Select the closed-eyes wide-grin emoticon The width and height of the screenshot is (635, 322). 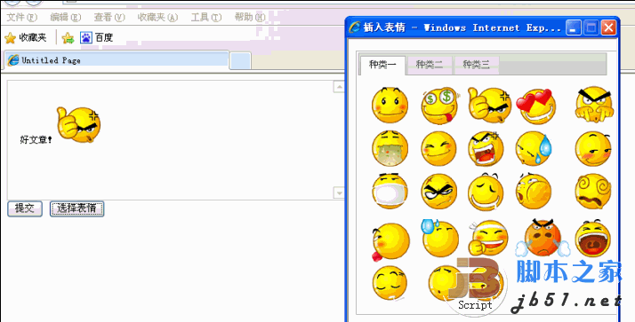486,192
